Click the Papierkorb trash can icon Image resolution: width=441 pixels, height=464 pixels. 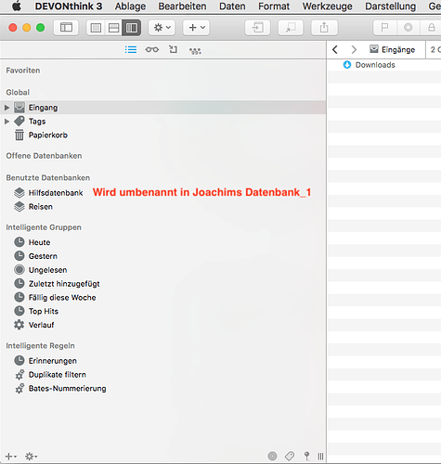[x=19, y=135]
